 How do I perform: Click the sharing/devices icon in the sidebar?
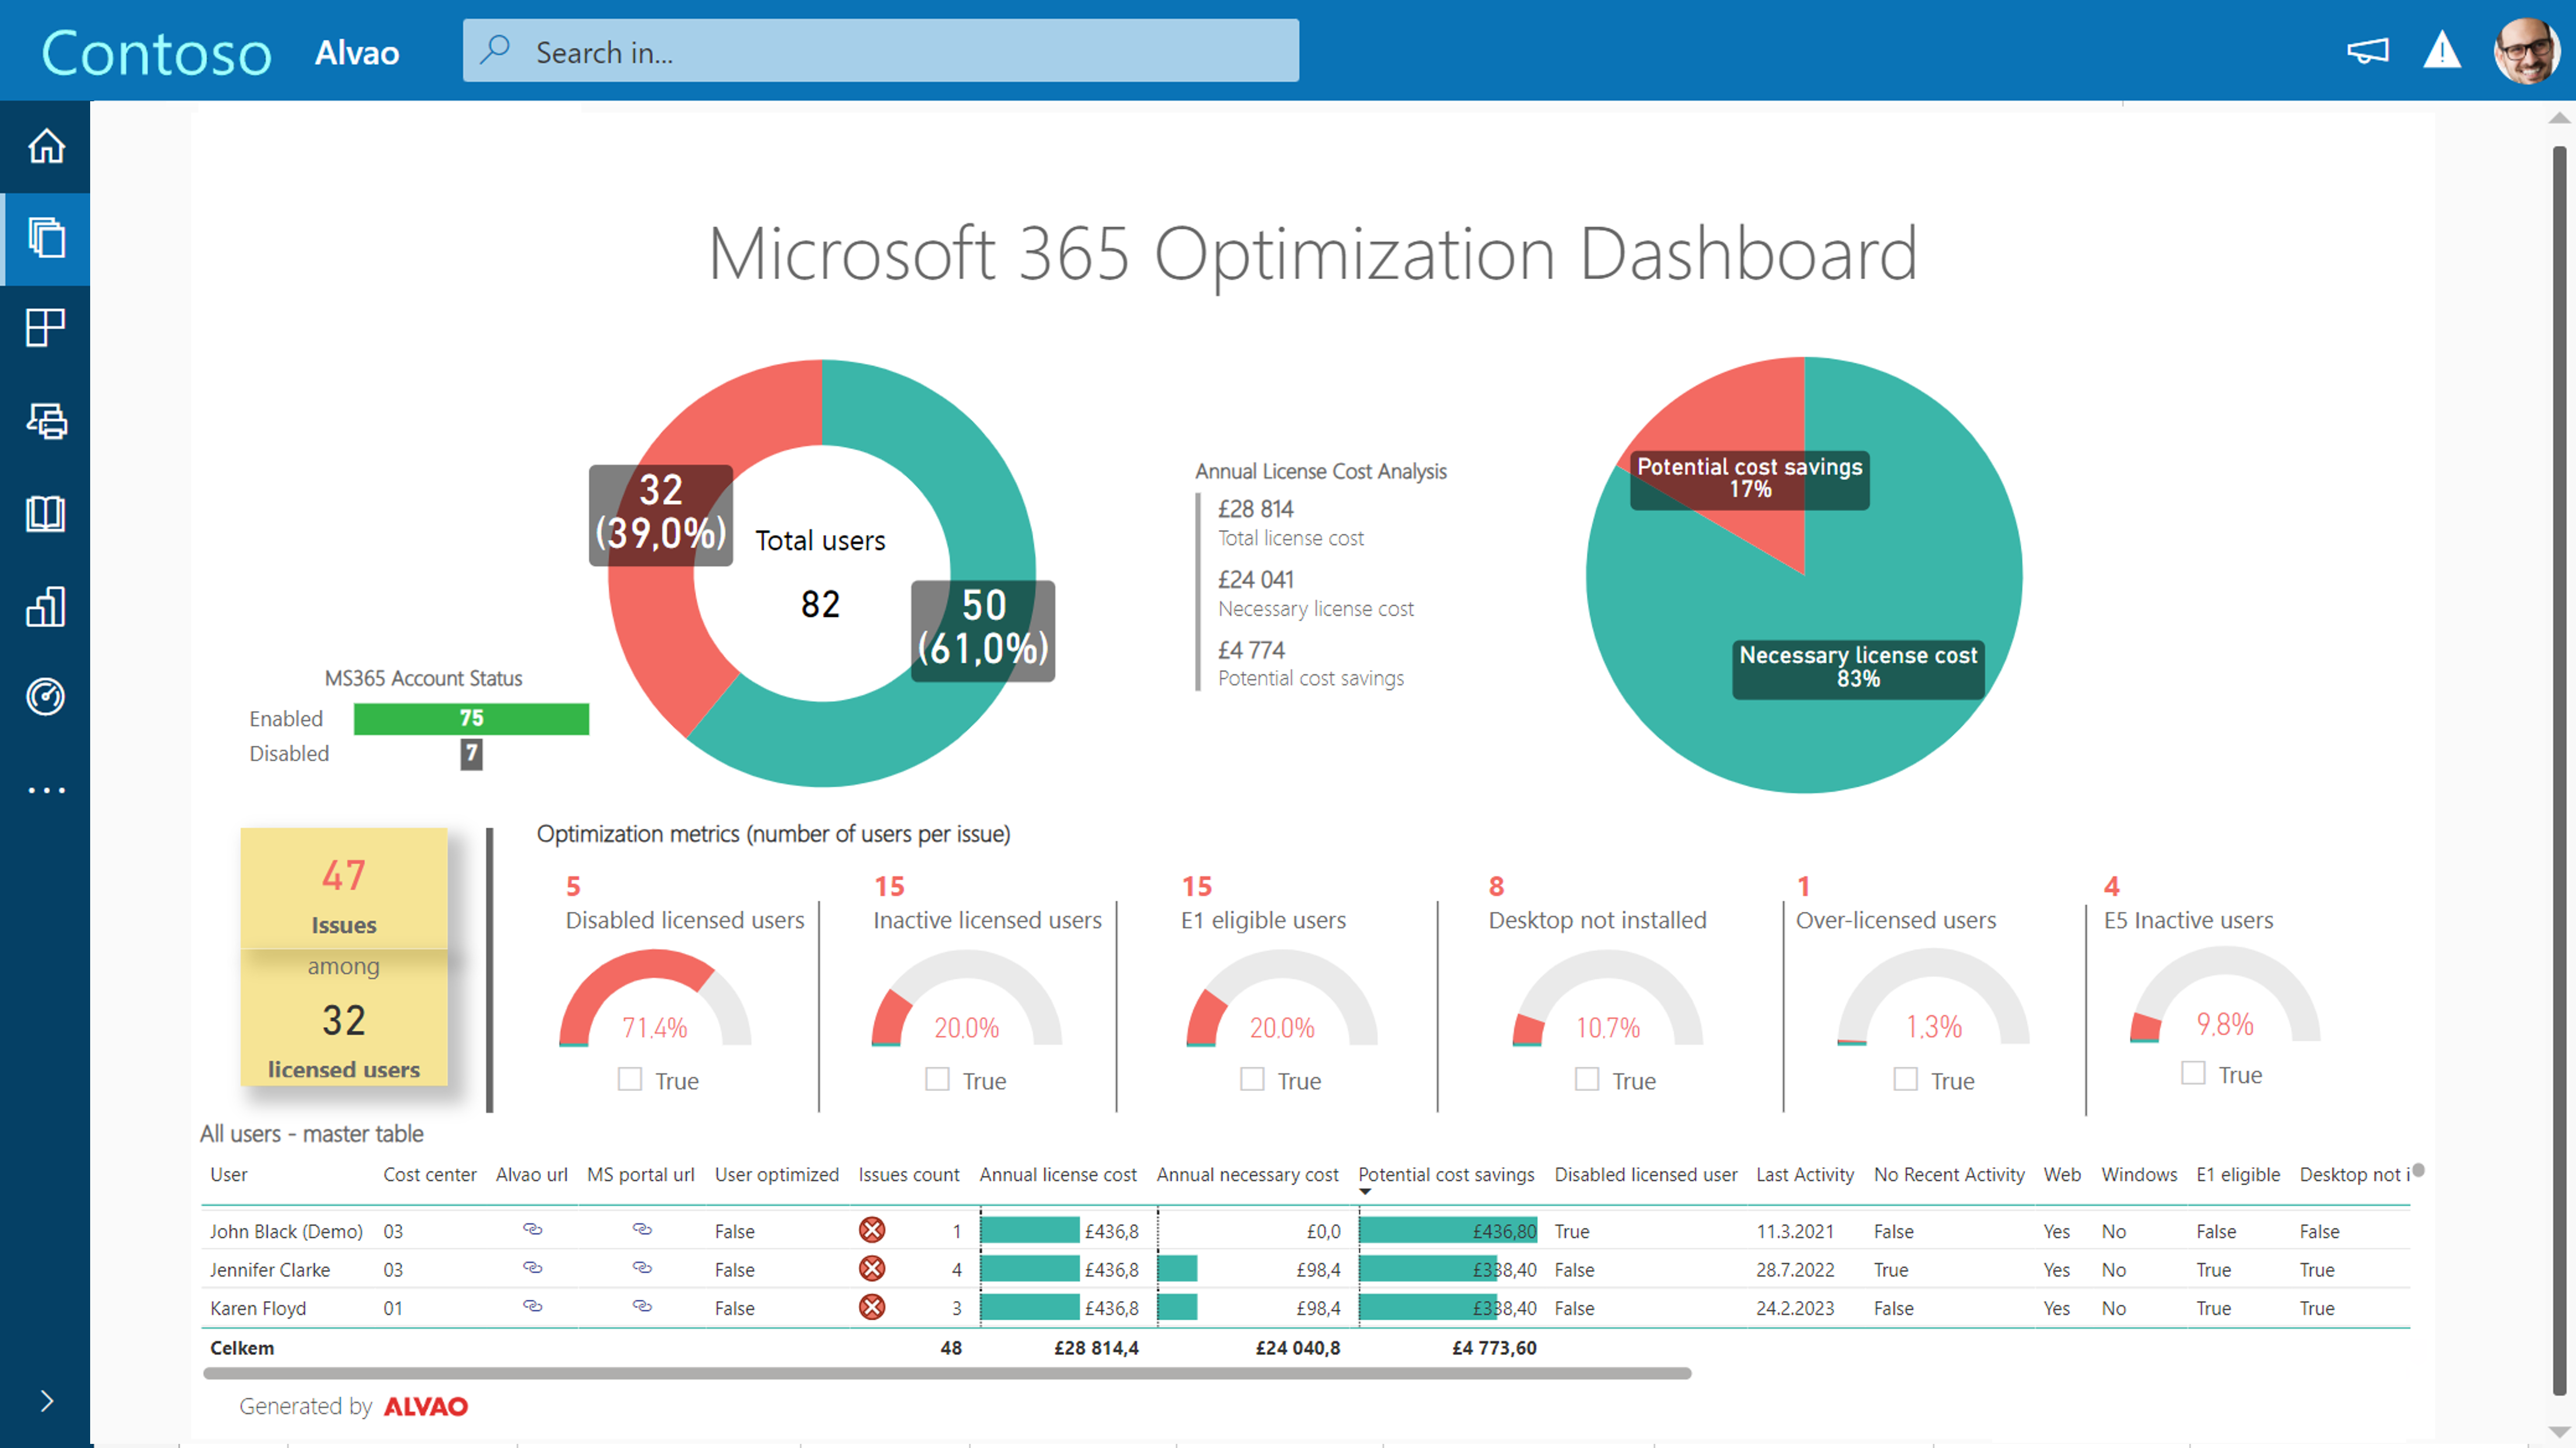click(x=45, y=421)
